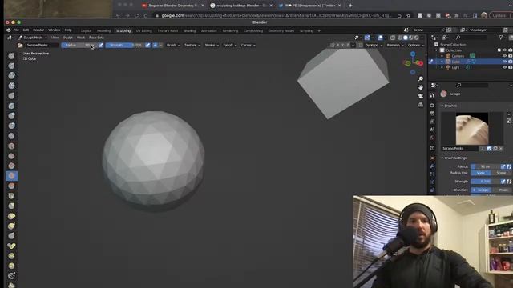This screenshot has width=513, height=288.
Task: Select solid viewport shading mode
Action: [406, 38]
